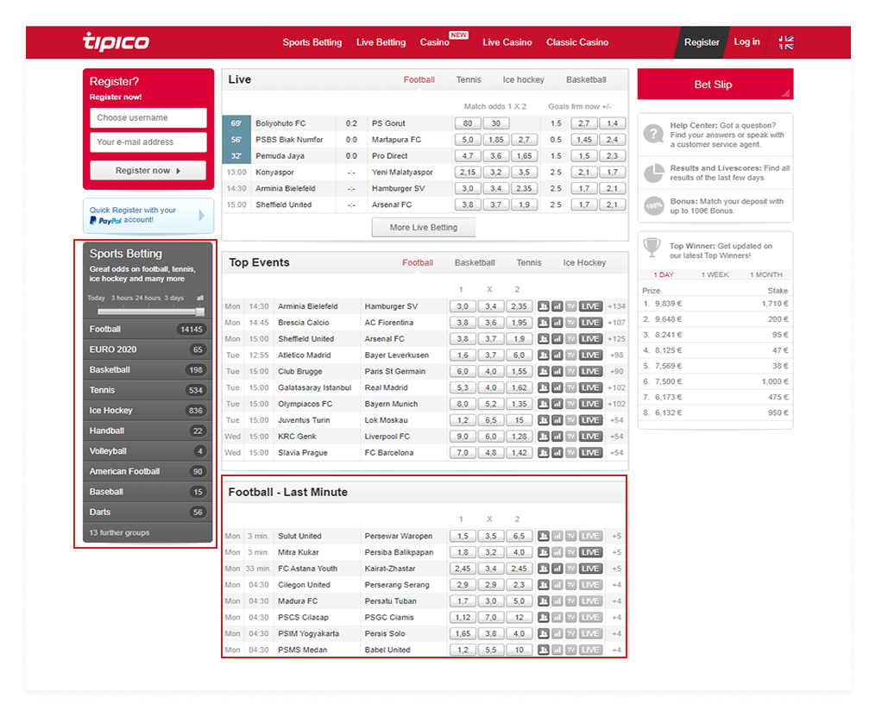
Task: Open Live Betting in top navigation
Action: tap(381, 42)
